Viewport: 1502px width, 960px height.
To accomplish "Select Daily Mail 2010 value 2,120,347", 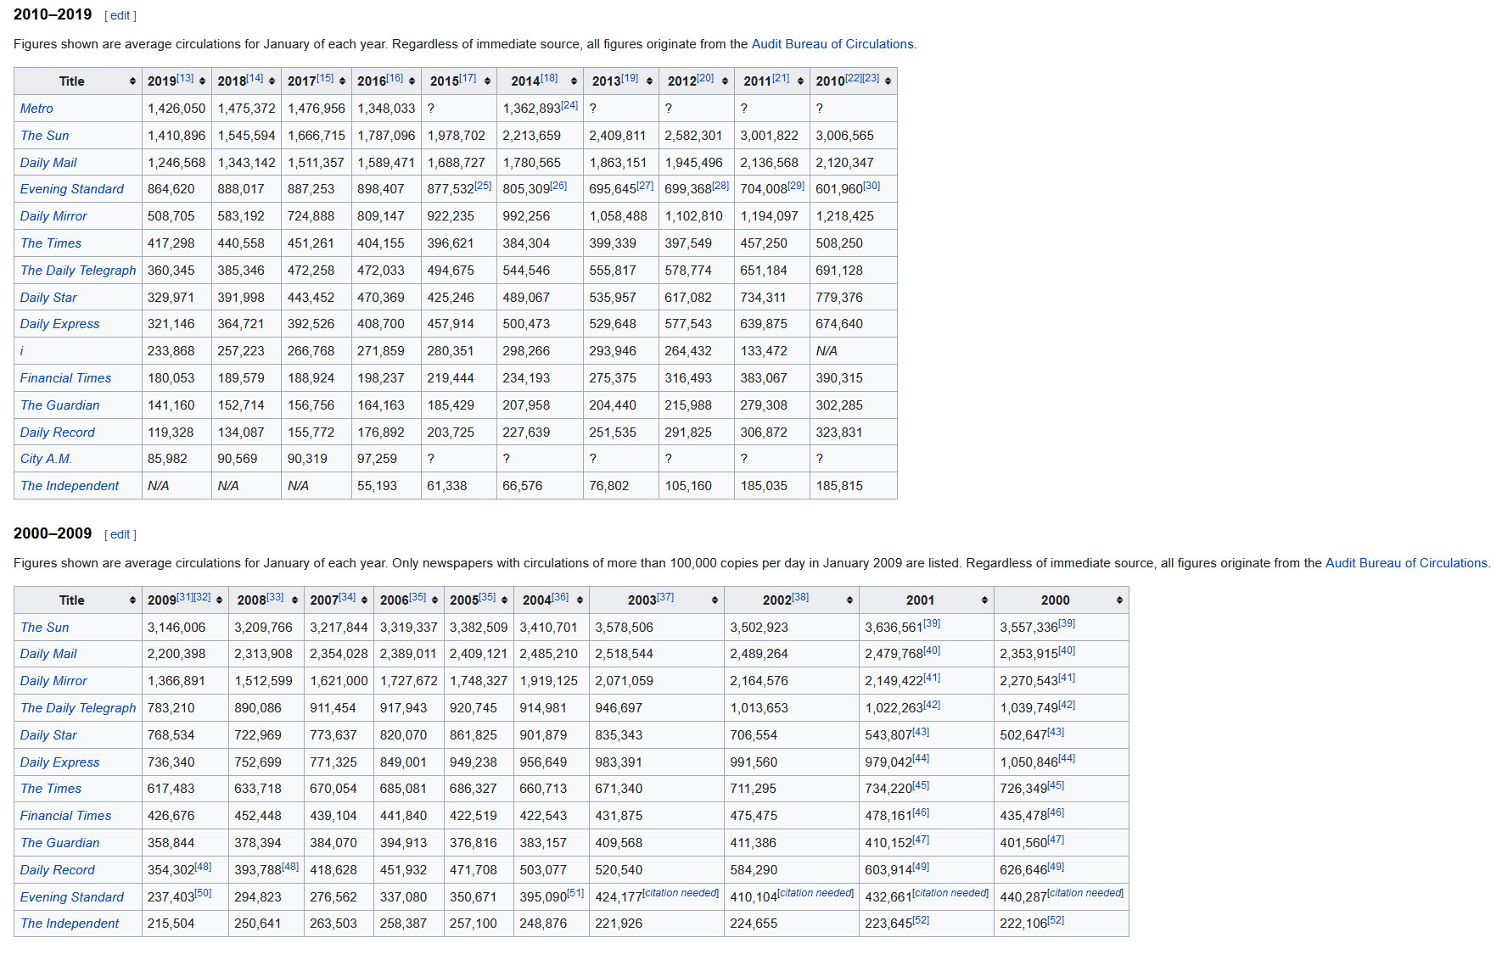I will pyautogui.click(x=844, y=163).
